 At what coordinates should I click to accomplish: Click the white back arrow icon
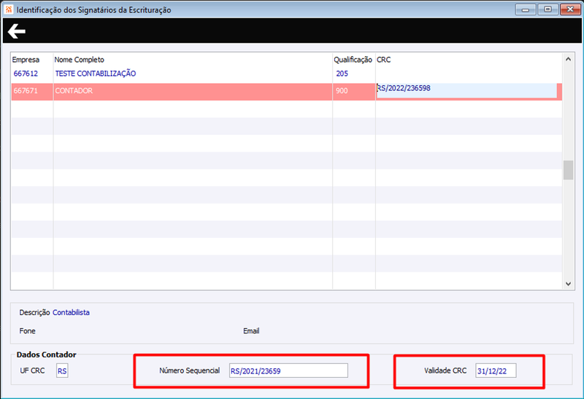17,31
